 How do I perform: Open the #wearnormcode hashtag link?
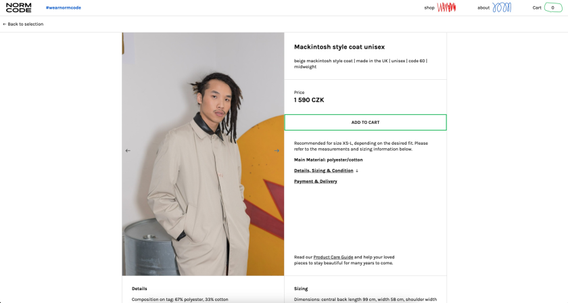click(64, 7)
